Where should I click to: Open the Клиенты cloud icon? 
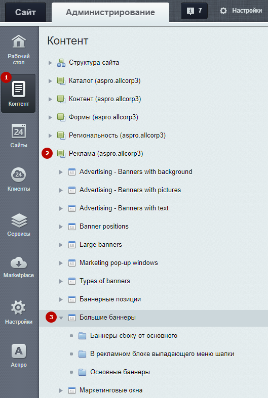pyautogui.click(x=19, y=174)
